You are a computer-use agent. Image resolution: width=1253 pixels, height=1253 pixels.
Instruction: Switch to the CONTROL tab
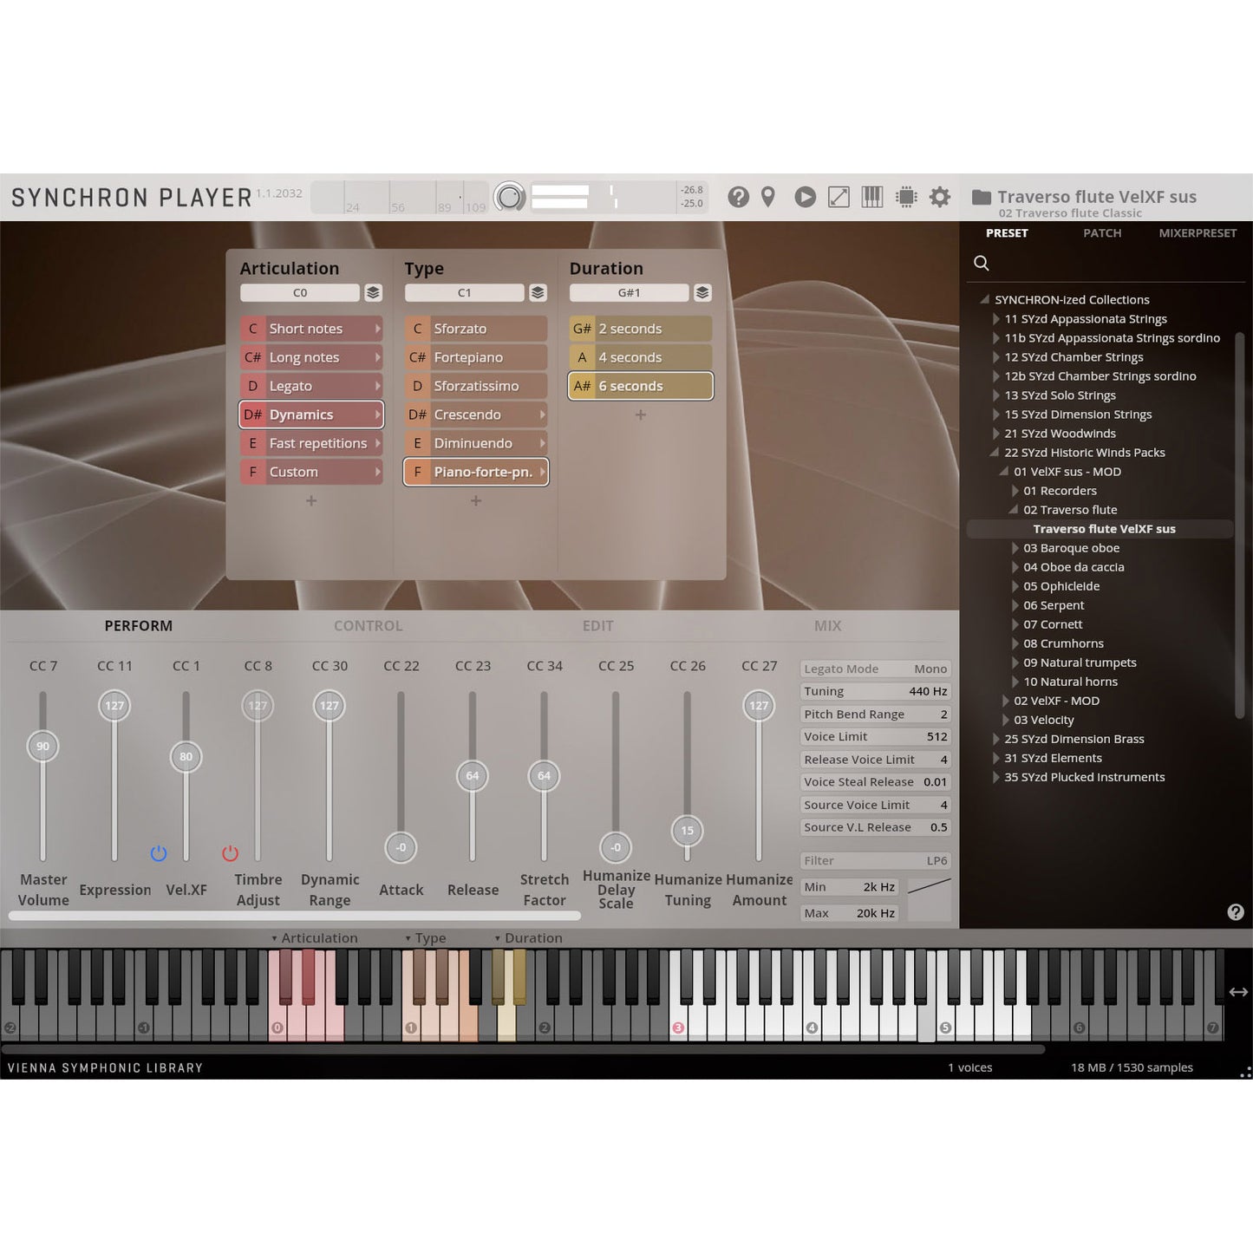coord(368,626)
